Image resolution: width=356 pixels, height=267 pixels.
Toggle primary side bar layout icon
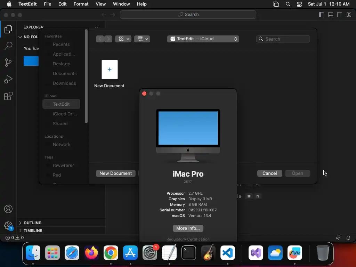[322, 15]
